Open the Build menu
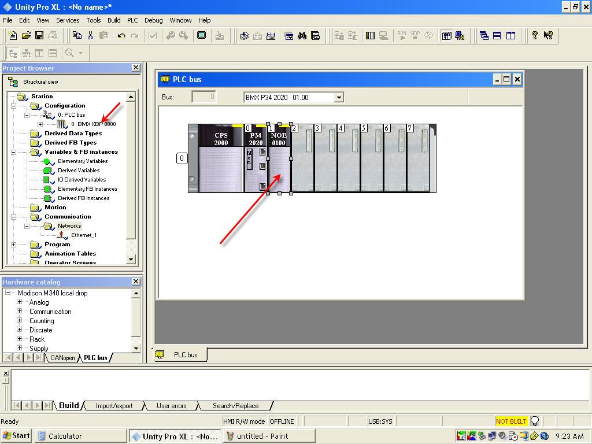 [114, 20]
